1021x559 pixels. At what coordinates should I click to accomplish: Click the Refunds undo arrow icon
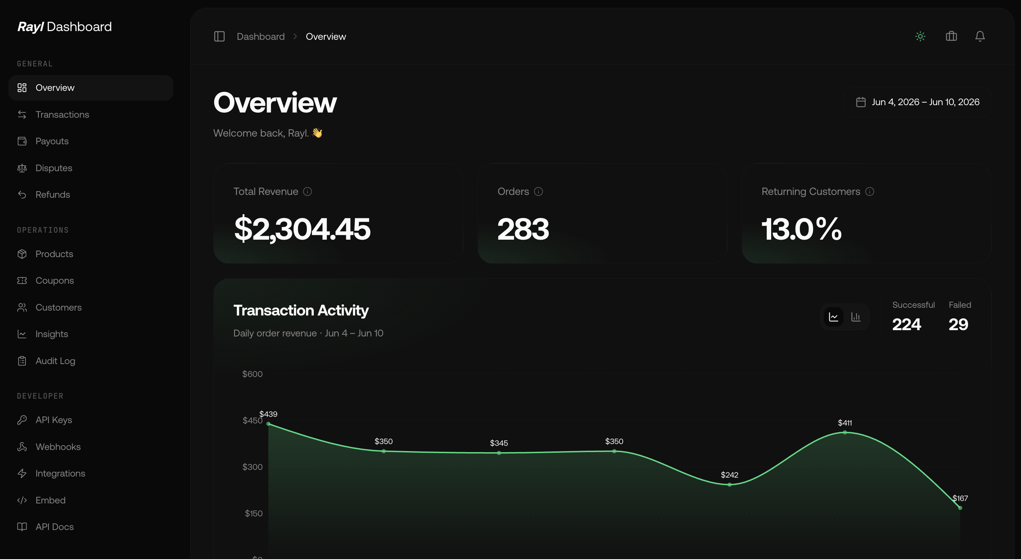[22, 195]
